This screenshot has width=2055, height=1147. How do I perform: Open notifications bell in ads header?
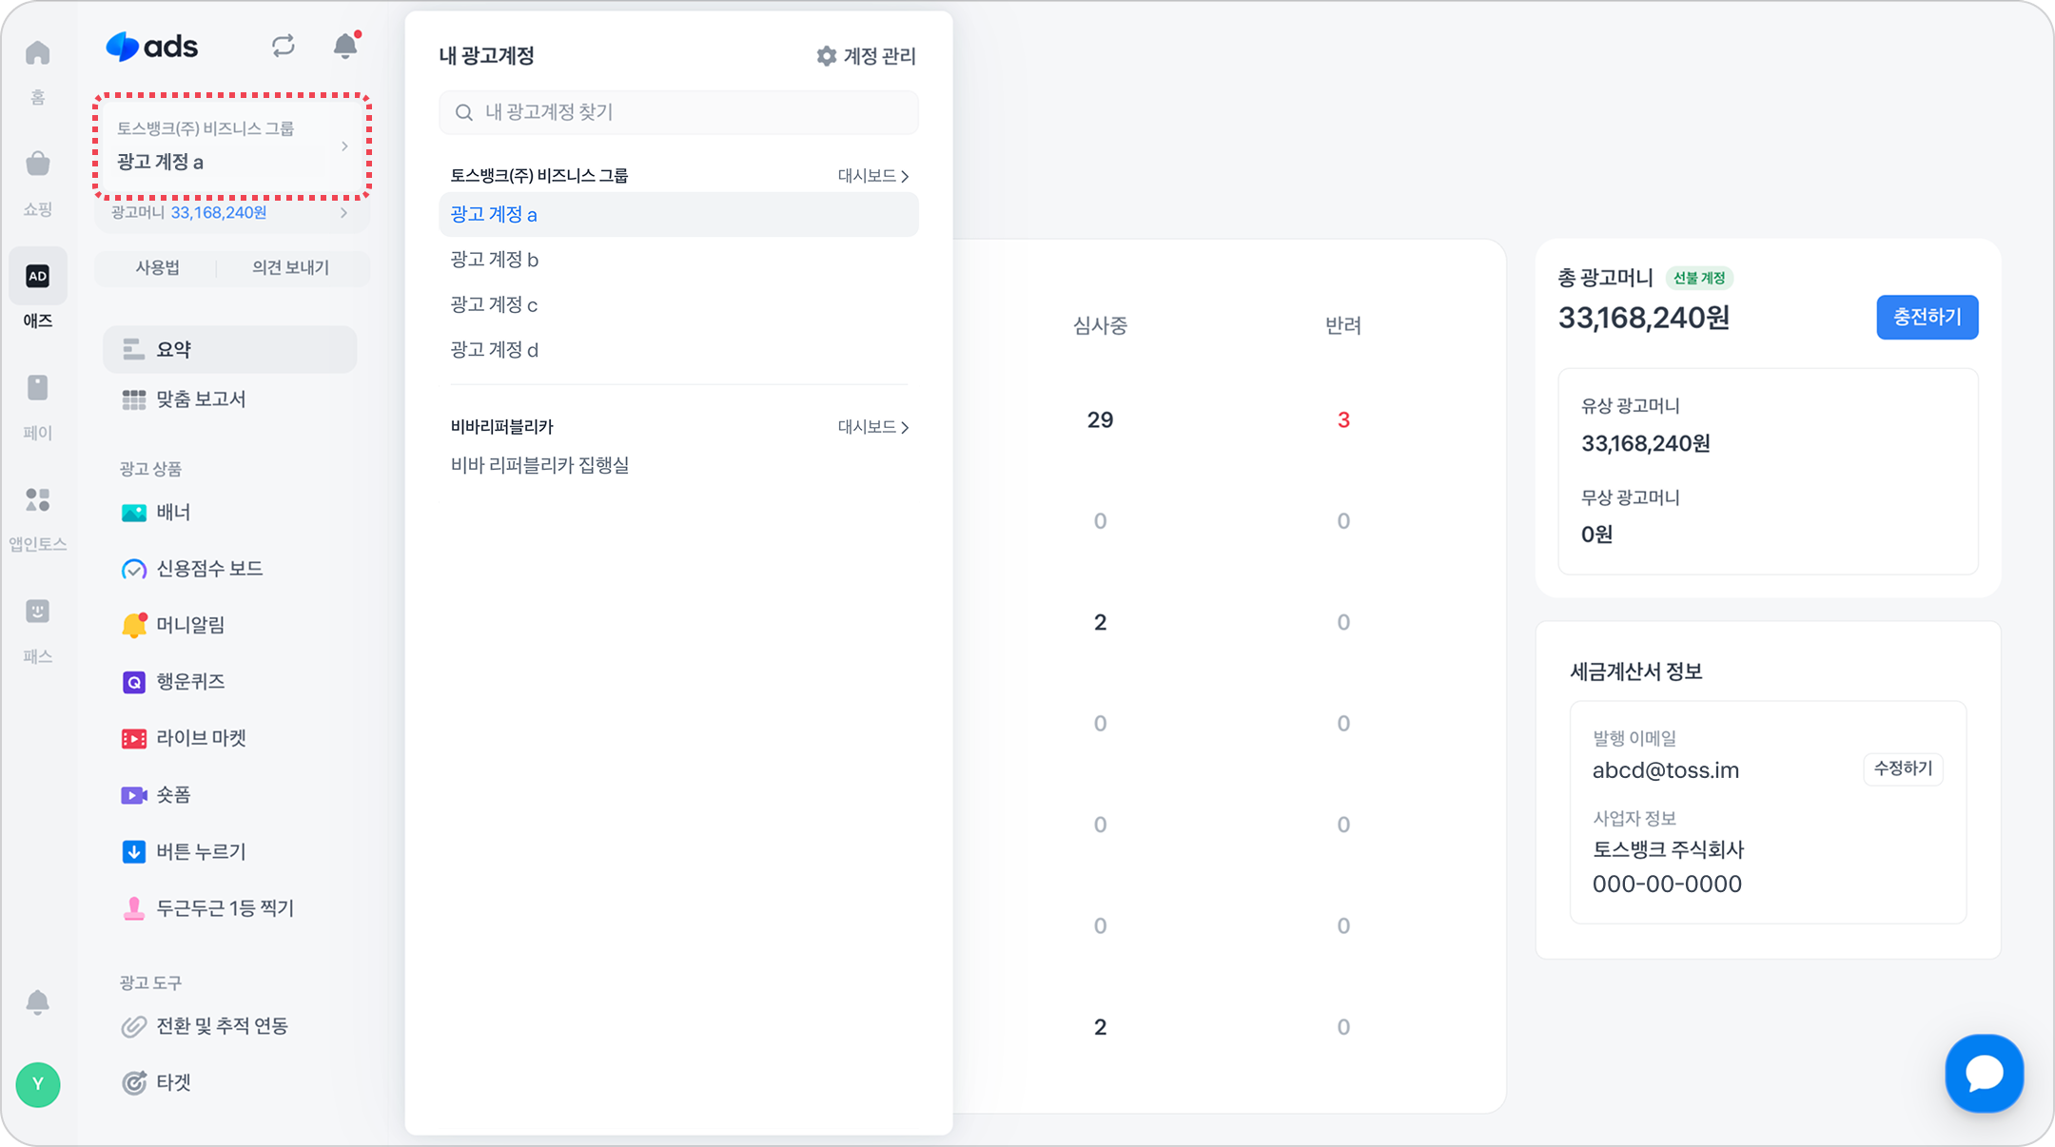345,46
